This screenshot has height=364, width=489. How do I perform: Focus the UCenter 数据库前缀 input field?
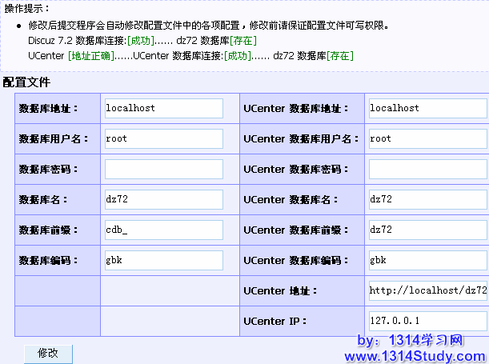[427, 230]
